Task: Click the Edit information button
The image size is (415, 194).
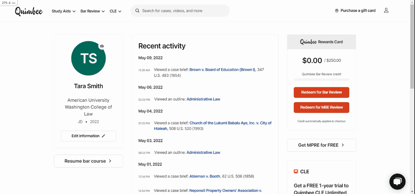Action: (x=88, y=136)
